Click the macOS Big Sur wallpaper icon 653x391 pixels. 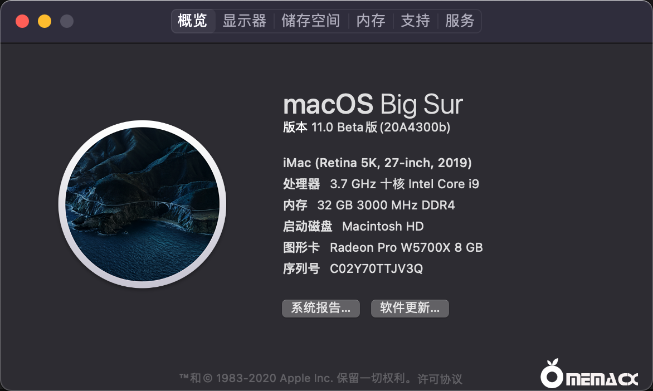[x=143, y=204]
